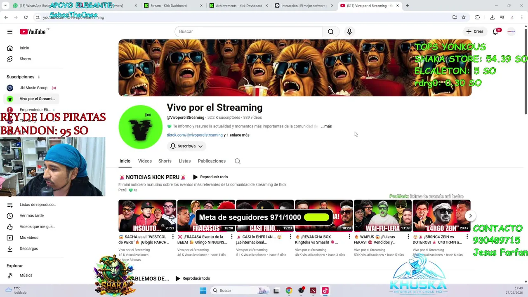Click the channel avatar image
Screen dimensions: 528x297
pos(141,127)
